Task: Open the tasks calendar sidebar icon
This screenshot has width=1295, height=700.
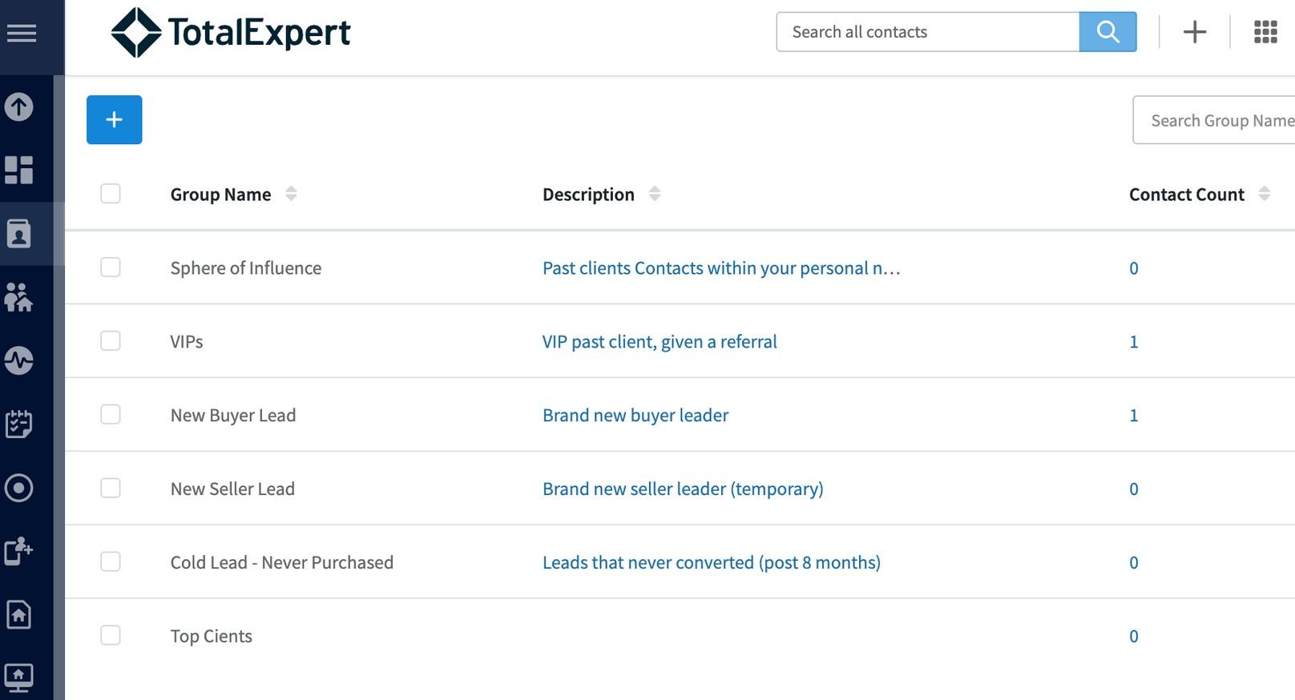Action: coord(19,424)
